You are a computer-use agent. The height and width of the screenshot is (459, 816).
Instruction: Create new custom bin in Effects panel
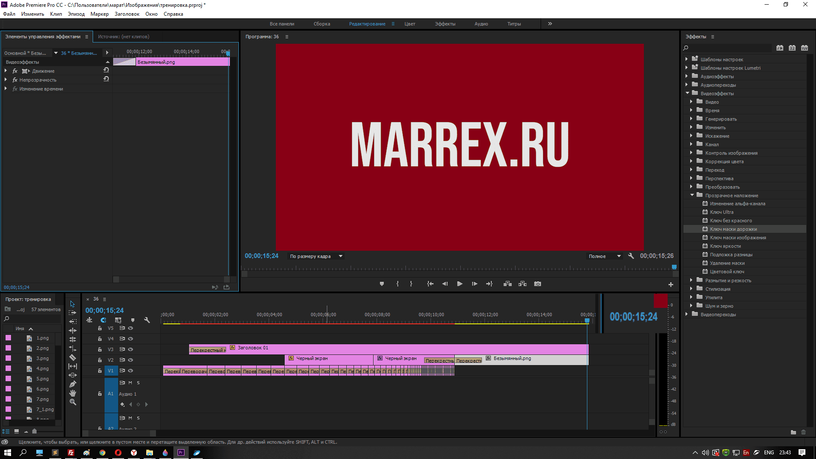pyautogui.click(x=793, y=432)
